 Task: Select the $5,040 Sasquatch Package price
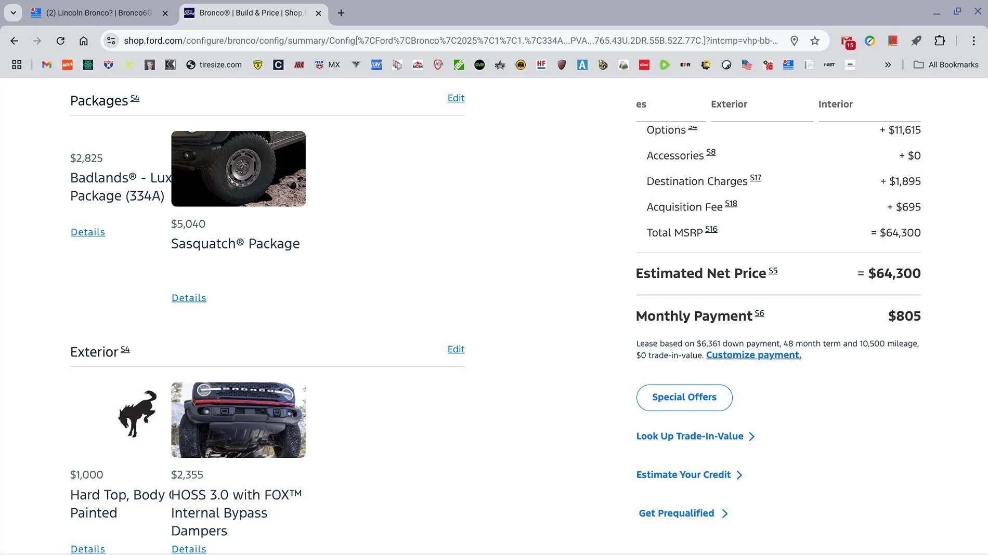coord(188,224)
